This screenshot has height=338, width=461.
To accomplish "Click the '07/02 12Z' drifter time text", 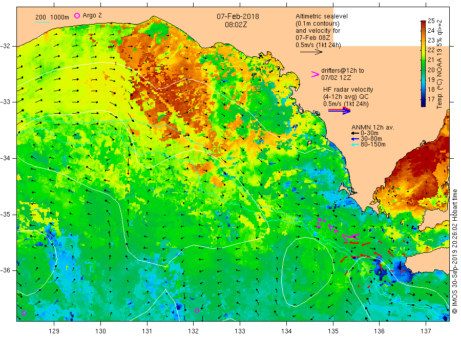I will [336, 78].
